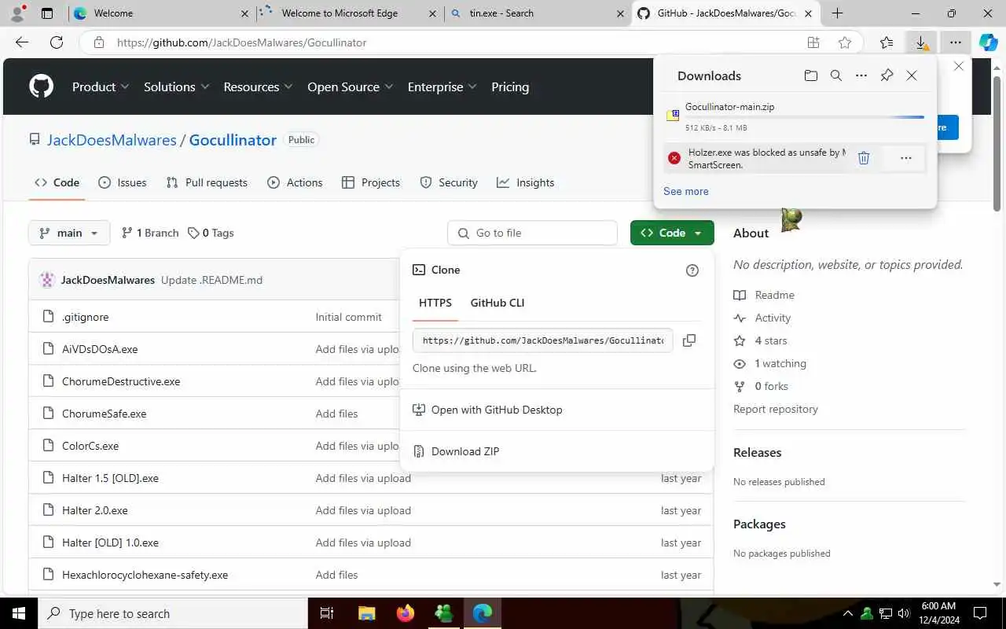This screenshot has height=629, width=1006.
Task: Click the Downloads toolbar button
Action: click(x=921, y=42)
